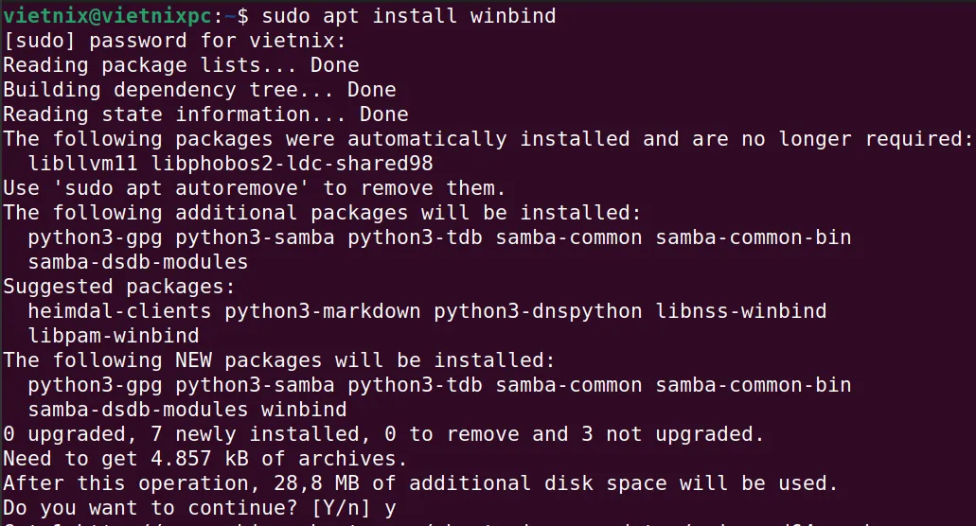Click the '[sudo] password for vietnix:' line
Image resolution: width=976 pixels, height=526 pixels.
(174, 41)
